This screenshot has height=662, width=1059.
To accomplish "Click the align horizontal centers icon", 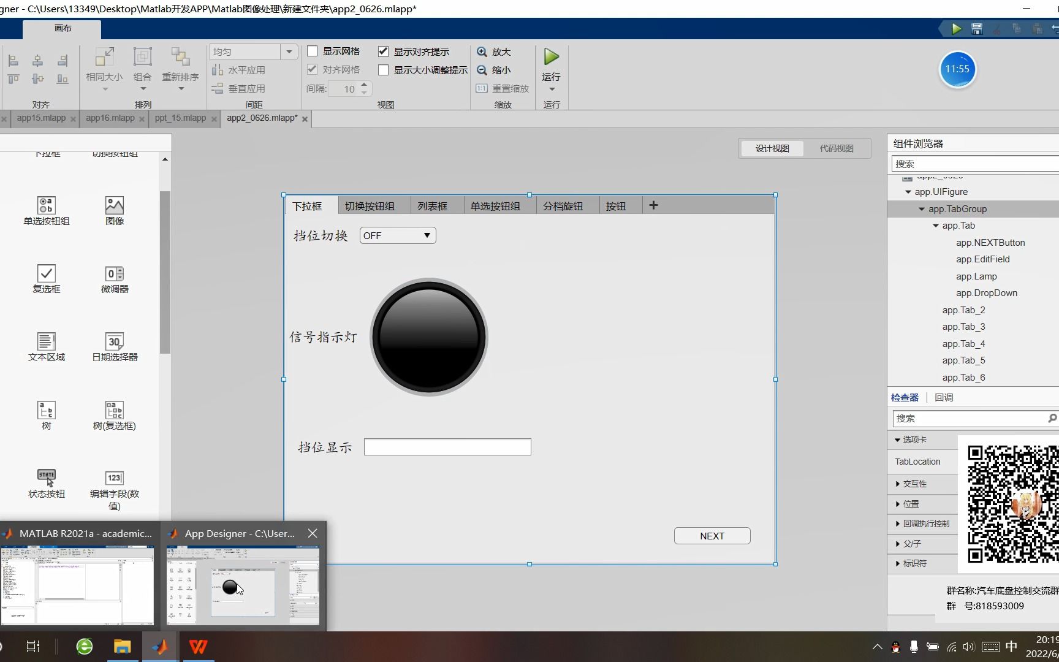I will pyautogui.click(x=38, y=61).
